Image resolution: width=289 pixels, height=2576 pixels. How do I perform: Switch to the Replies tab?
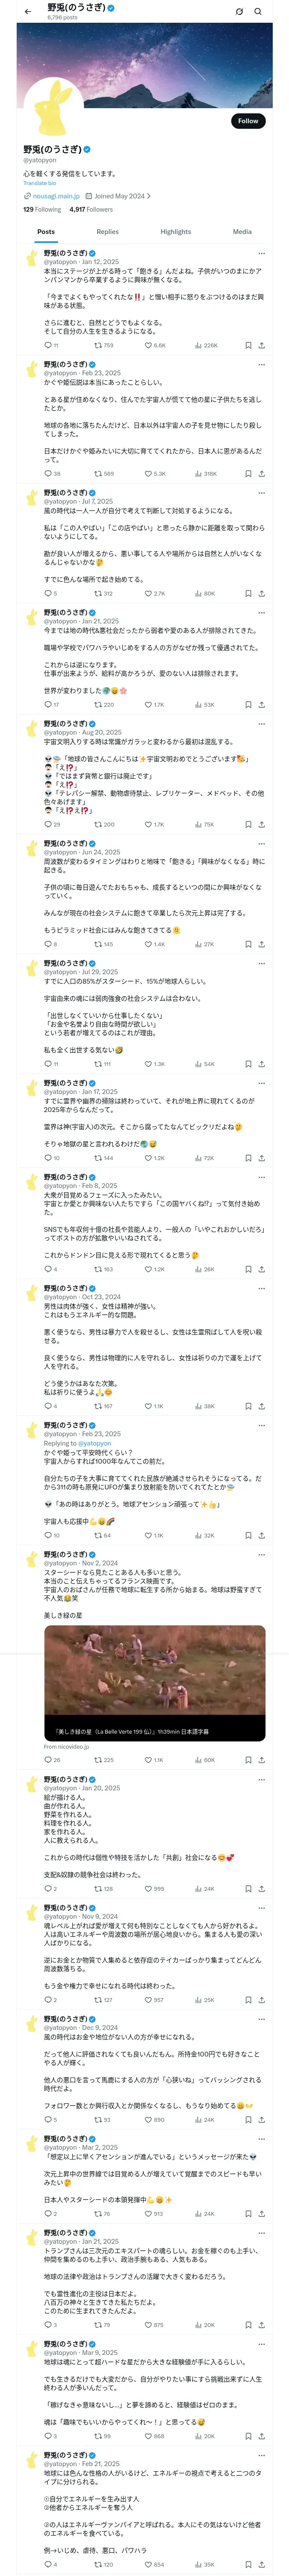click(107, 231)
